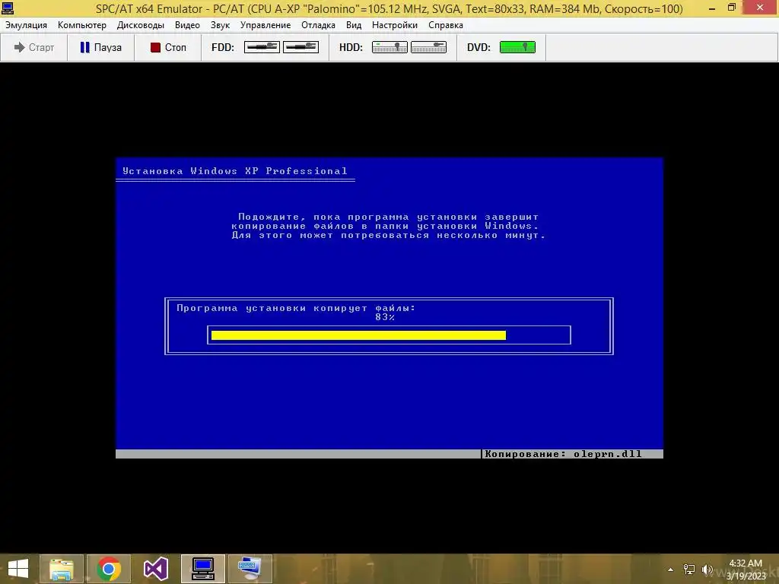
Task: Select the emulator computer icon in the taskbar
Action: pos(203,569)
